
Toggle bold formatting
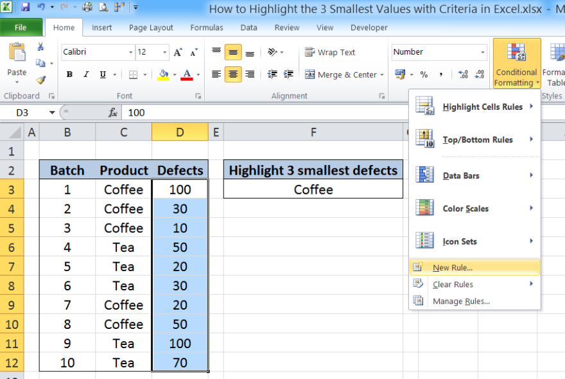[x=69, y=74]
